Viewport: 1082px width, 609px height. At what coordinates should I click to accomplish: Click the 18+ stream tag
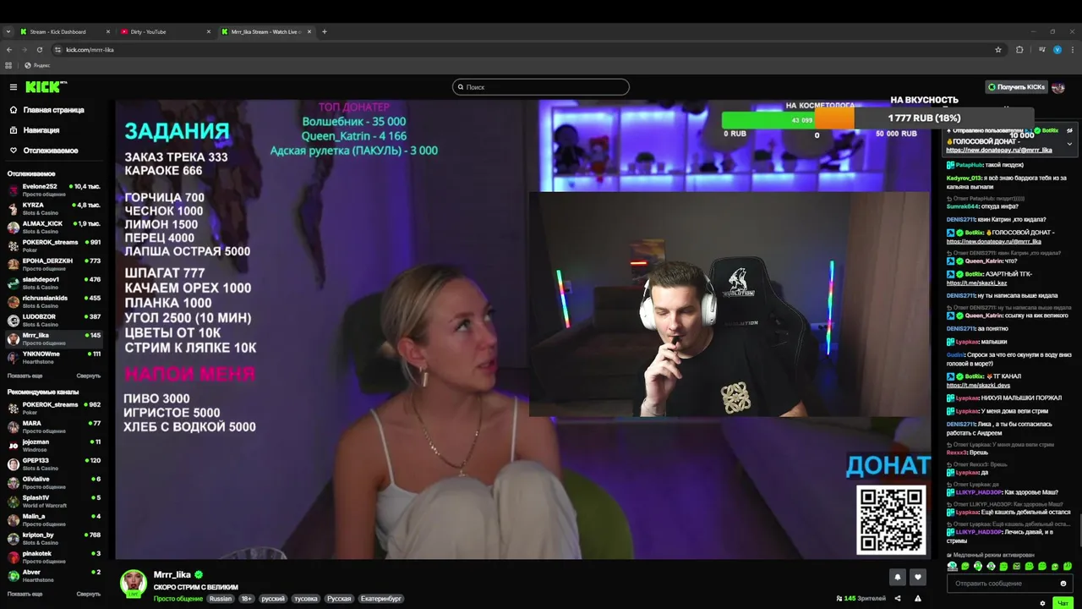(x=247, y=599)
